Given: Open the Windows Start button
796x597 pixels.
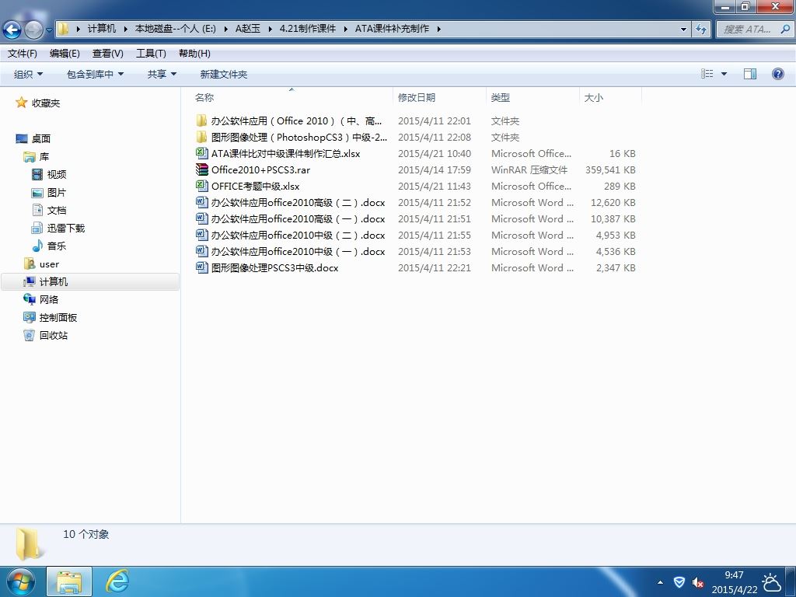Looking at the screenshot, I should click(20, 581).
